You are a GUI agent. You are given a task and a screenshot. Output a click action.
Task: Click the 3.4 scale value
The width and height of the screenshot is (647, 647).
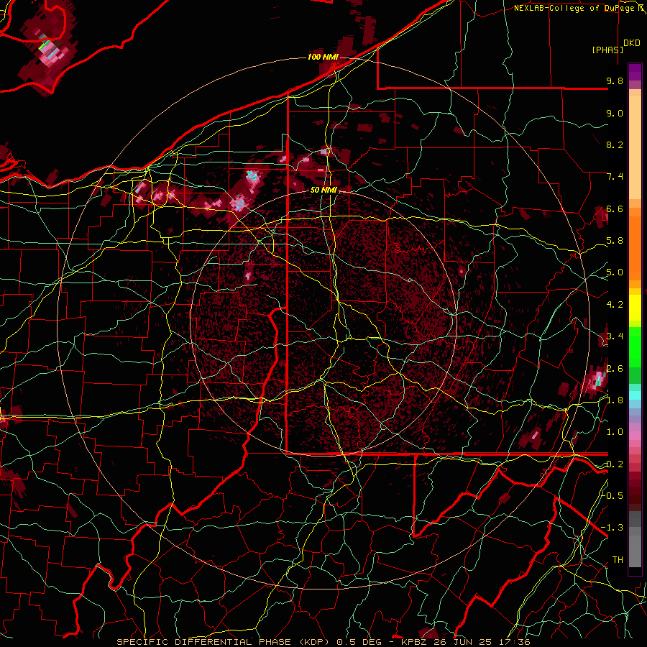click(615, 336)
